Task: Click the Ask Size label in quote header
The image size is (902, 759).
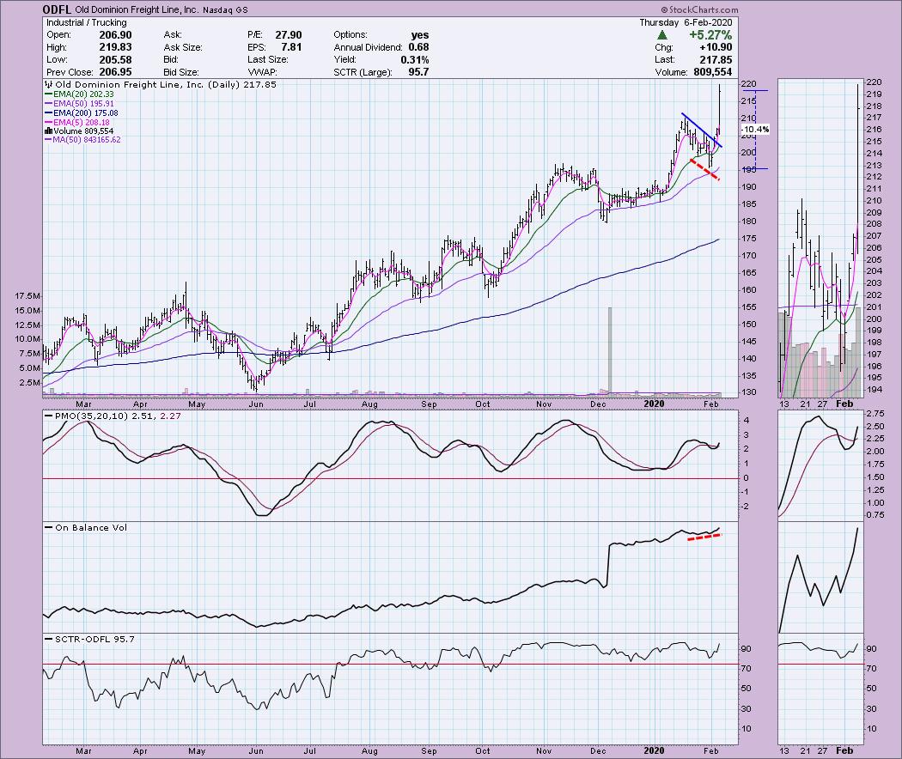Action: click(183, 48)
